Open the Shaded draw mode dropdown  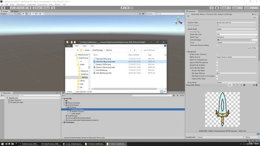pyautogui.click(x=8, y=14)
